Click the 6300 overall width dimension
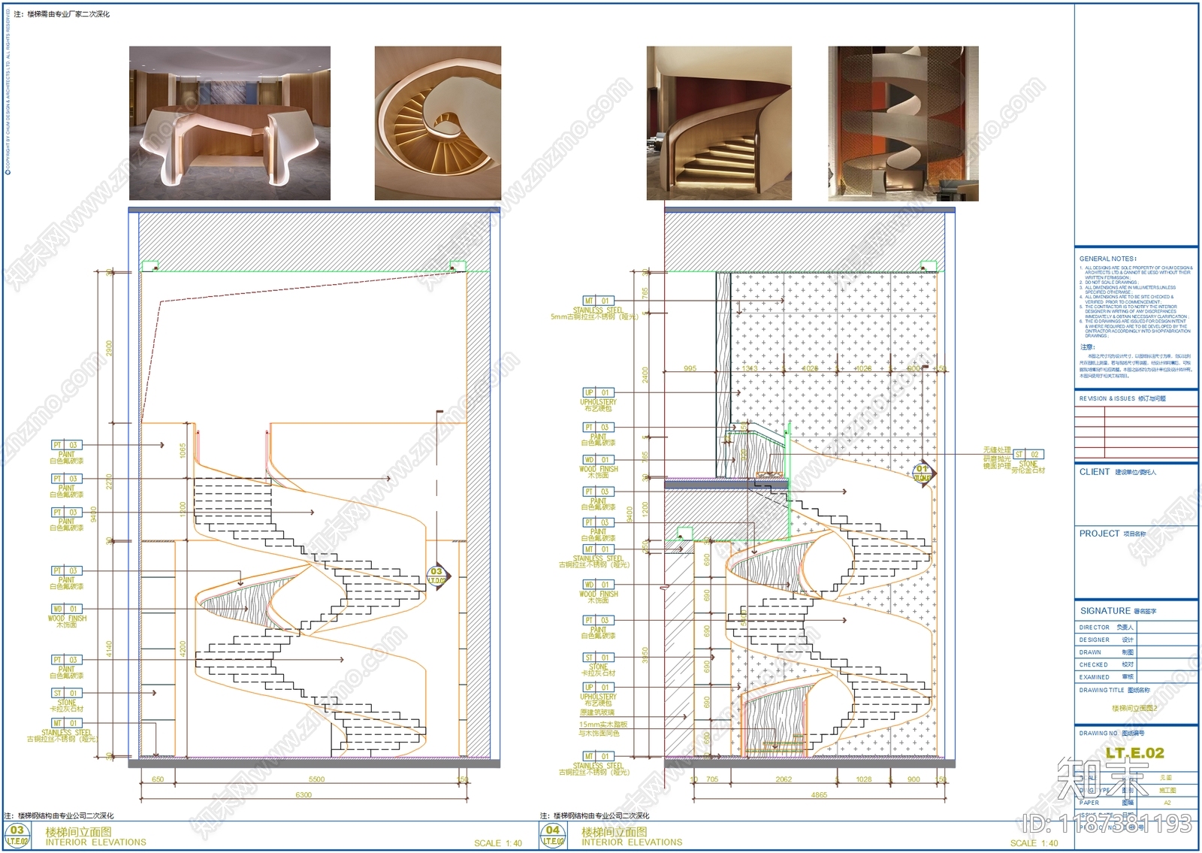The image size is (1202, 853). tap(304, 794)
